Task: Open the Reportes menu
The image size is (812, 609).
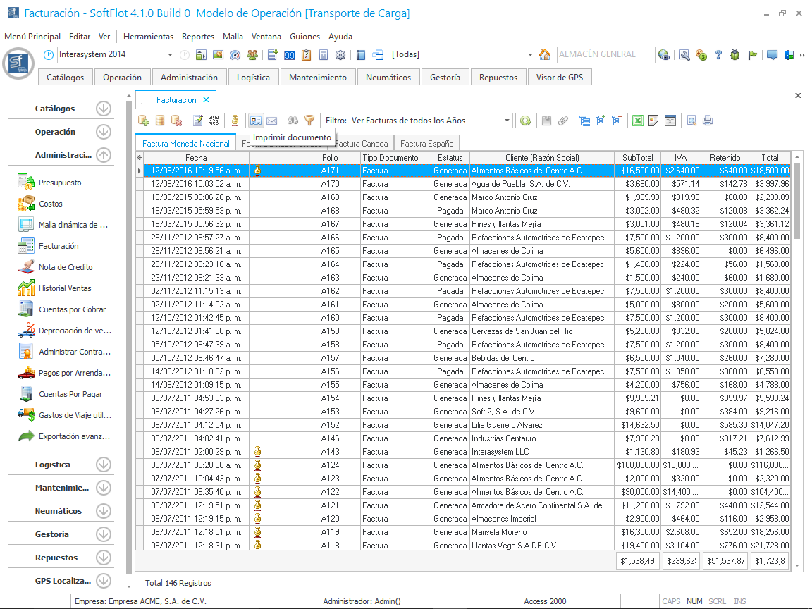Action: coord(197,37)
